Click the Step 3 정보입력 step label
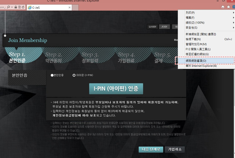Screen dimensions: 235x158 (x=90, y=57)
